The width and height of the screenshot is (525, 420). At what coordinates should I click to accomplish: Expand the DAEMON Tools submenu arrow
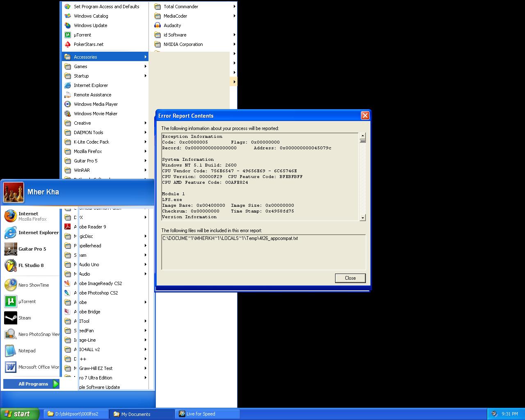coord(145,132)
